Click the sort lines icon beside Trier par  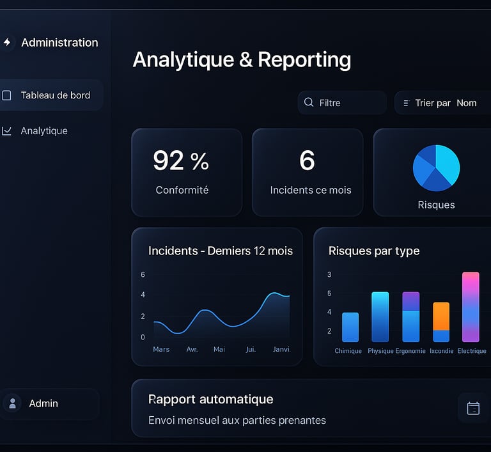coord(406,103)
